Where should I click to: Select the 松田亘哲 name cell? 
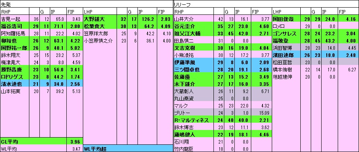(x=286, y=62)
